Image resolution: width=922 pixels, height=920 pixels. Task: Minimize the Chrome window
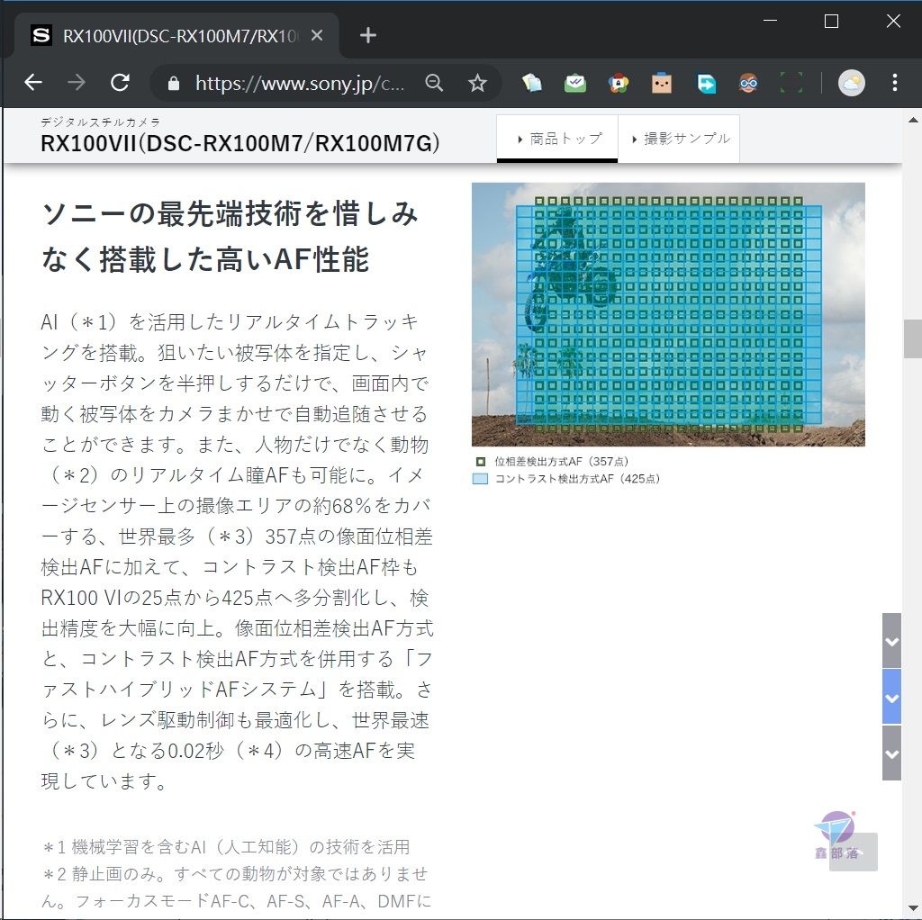tap(771, 21)
